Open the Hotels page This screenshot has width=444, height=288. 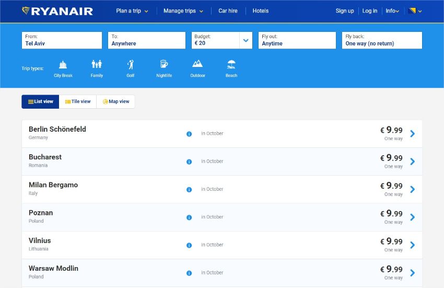261,11
